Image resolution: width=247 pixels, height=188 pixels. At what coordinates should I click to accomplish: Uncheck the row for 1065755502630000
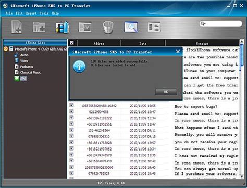(x=71, y=167)
